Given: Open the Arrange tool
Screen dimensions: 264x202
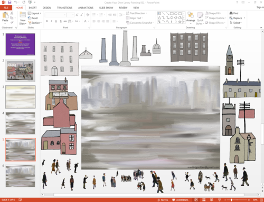Looking at the screenshot, I should 191,17.
